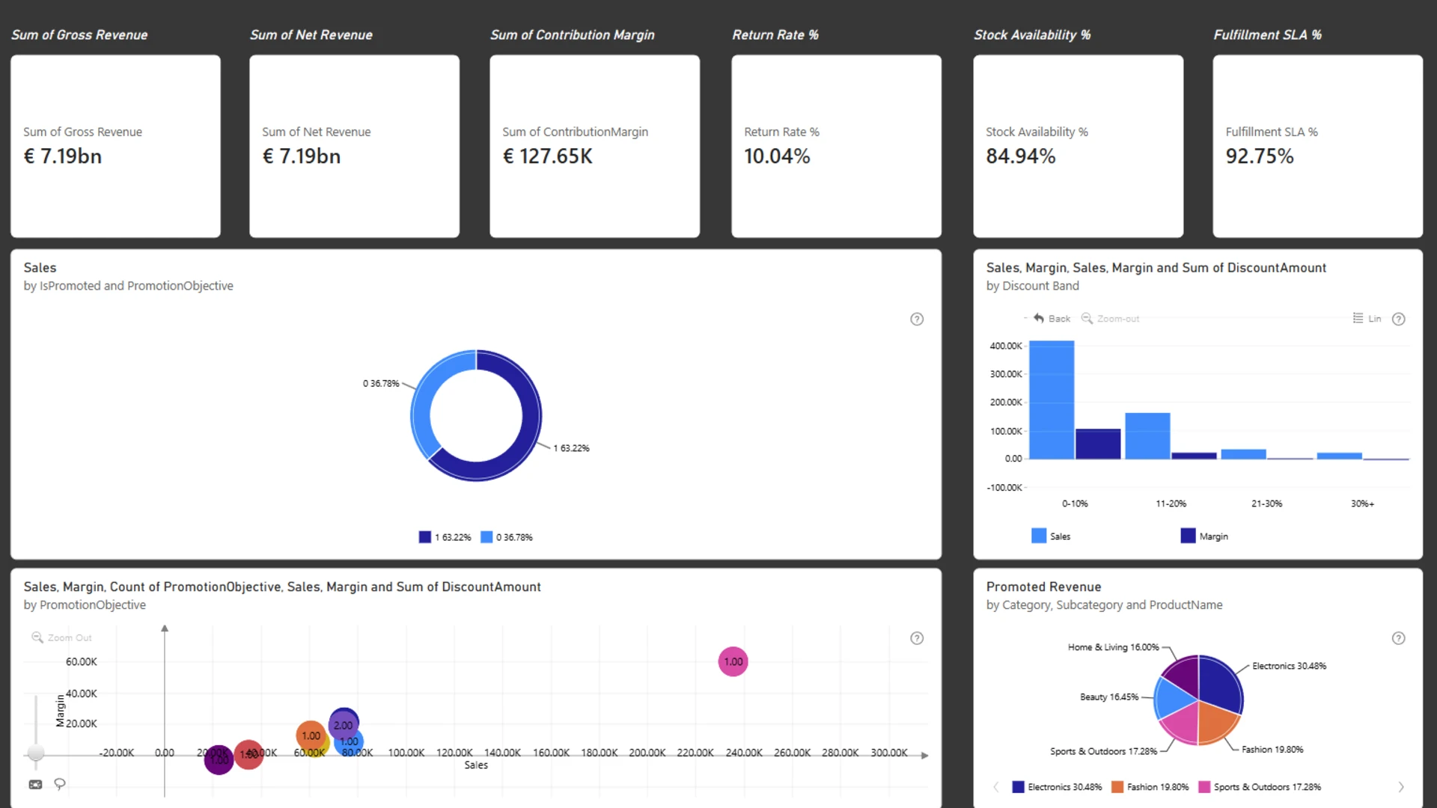Image resolution: width=1437 pixels, height=808 pixels.
Task: Select the Sum of Gross Revenue card
Action: point(115,146)
